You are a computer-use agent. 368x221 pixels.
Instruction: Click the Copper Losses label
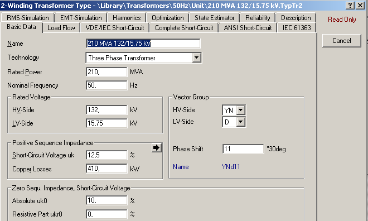click(32, 169)
